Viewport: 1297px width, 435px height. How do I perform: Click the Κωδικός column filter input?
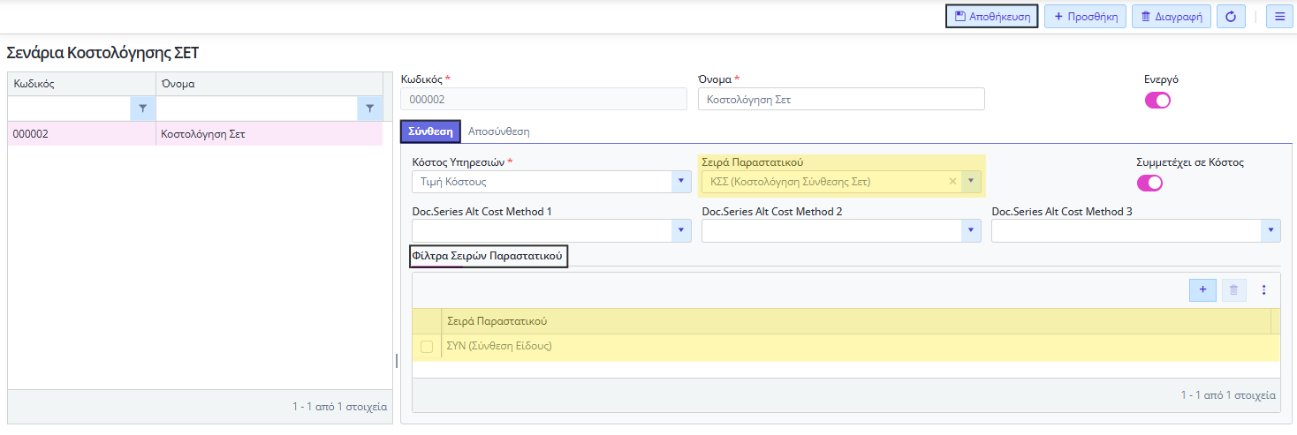tap(69, 109)
